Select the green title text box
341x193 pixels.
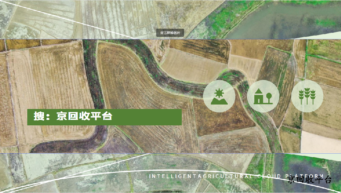coord(104,117)
